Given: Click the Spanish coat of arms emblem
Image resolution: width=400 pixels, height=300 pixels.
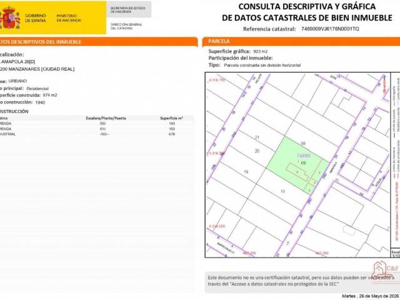Looking at the screenshot, I should (x=9, y=18).
